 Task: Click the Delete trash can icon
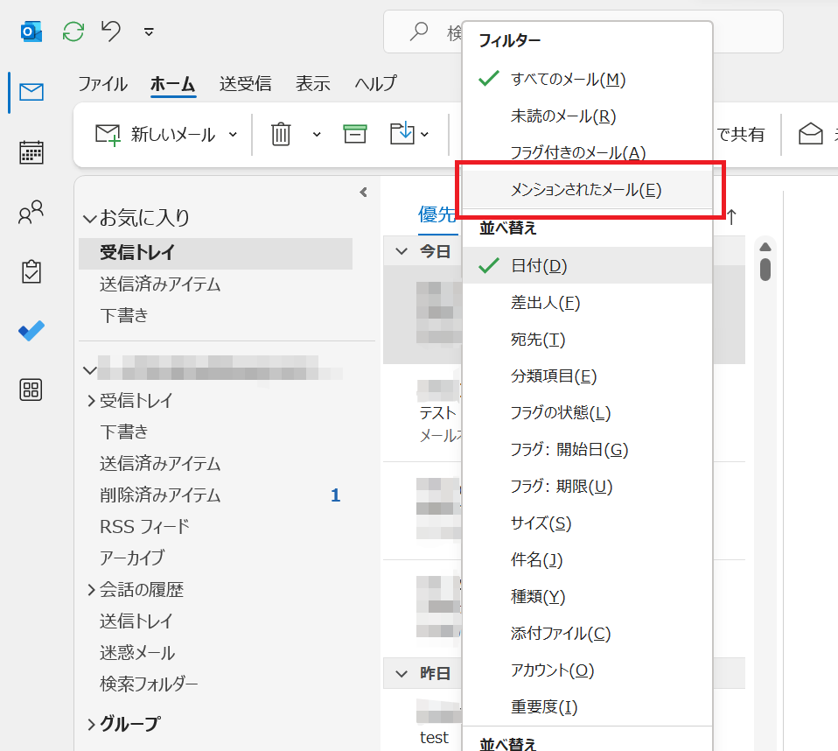pyautogui.click(x=281, y=134)
